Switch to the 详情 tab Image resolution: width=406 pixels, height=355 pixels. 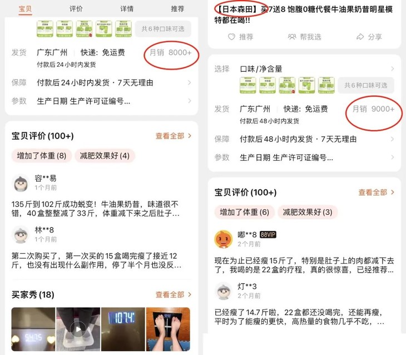[127, 9]
